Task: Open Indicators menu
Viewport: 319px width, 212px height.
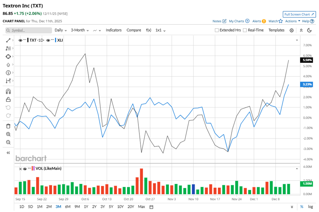Action: pyautogui.click(x=114, y=30)
